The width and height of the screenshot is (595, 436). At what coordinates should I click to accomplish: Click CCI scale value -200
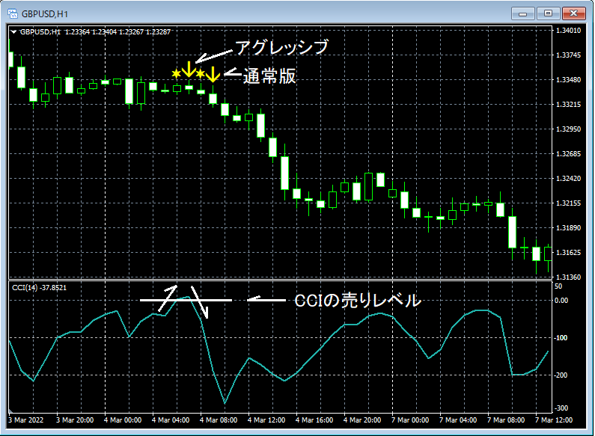coord(561,375)
